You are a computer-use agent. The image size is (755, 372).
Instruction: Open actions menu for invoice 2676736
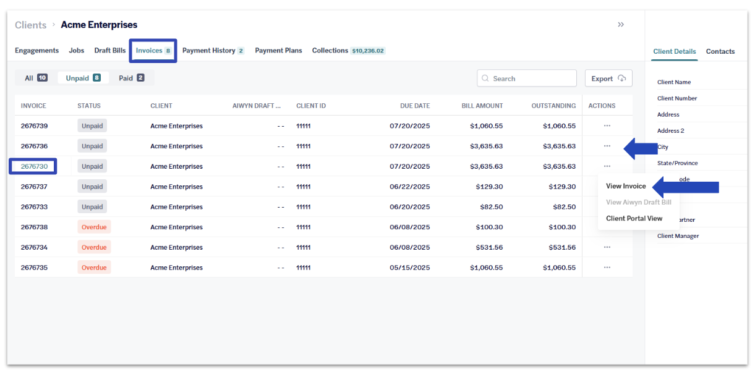click(607, 146)
